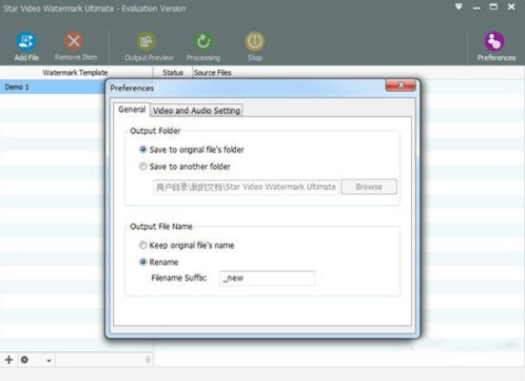Close the Preferences dialog

pos(401,85)
